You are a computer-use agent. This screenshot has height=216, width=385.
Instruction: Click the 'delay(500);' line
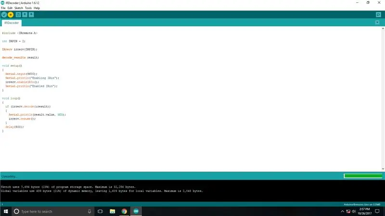click(14, 127)
